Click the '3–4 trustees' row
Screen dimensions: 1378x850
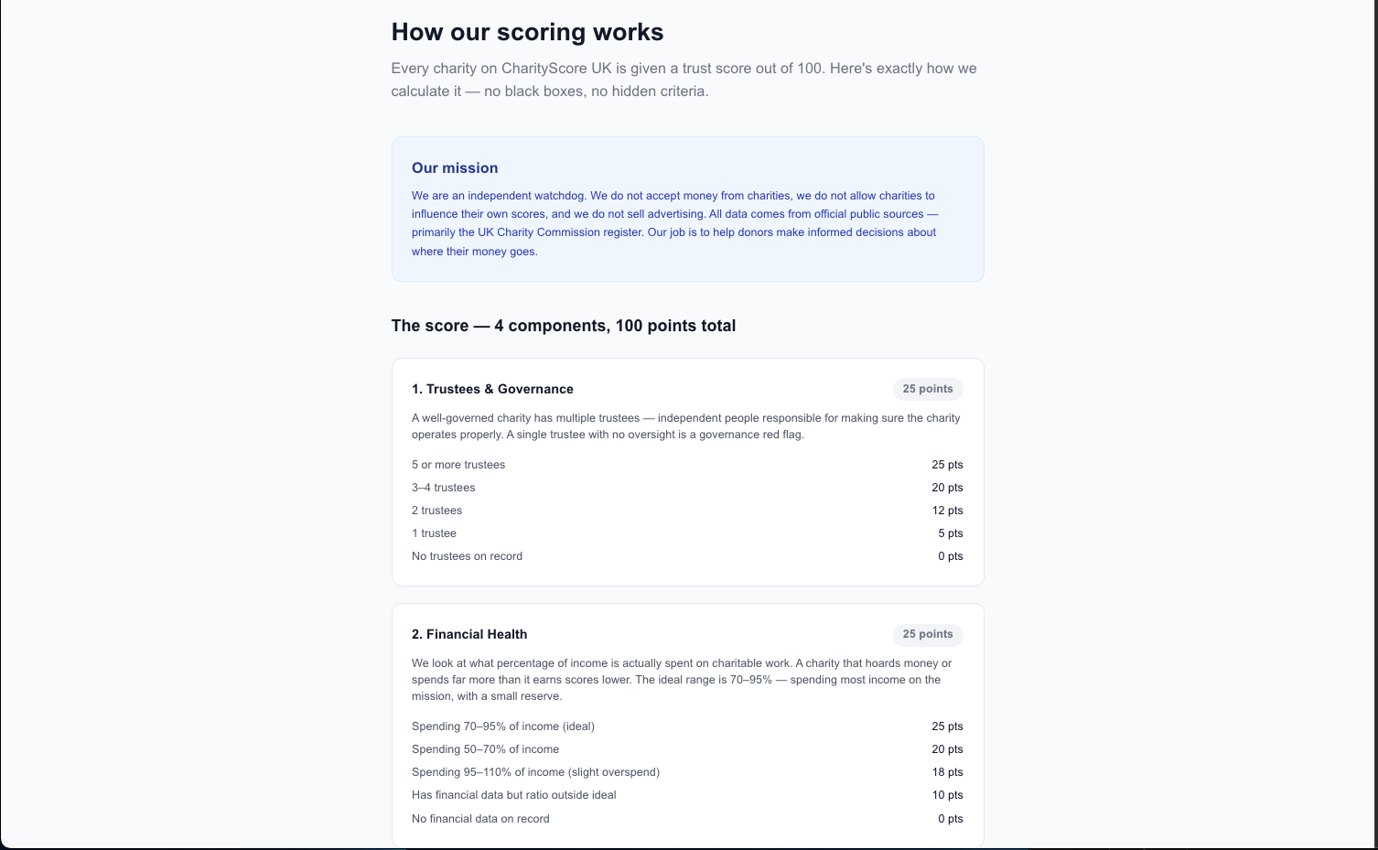[x=687, y=488]
